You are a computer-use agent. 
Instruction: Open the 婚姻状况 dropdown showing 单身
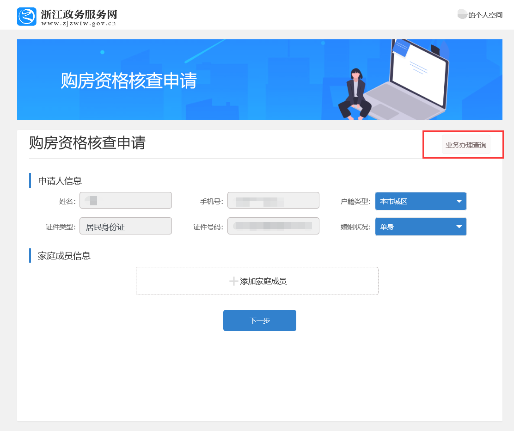pos(421,227)
